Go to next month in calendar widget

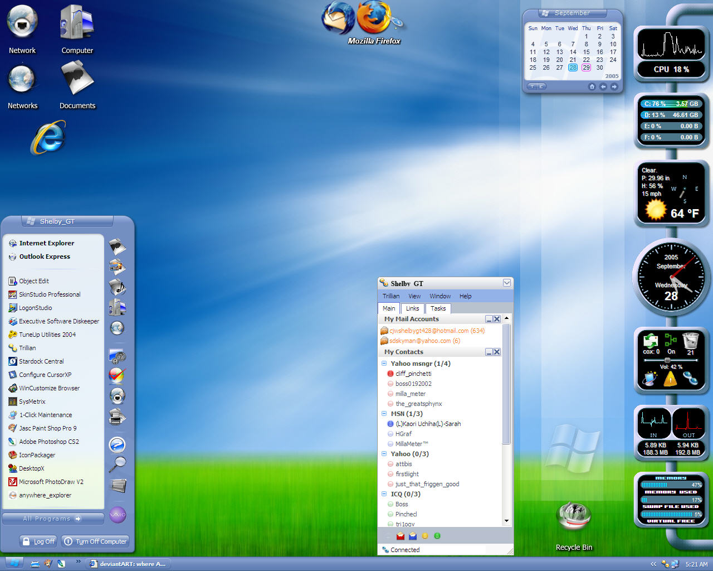coord(614,86)
